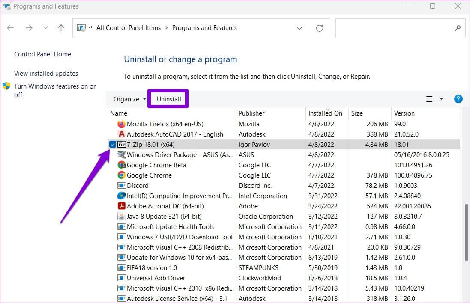Go back with the left arrow
470x303 pixels.
[10, 28]
